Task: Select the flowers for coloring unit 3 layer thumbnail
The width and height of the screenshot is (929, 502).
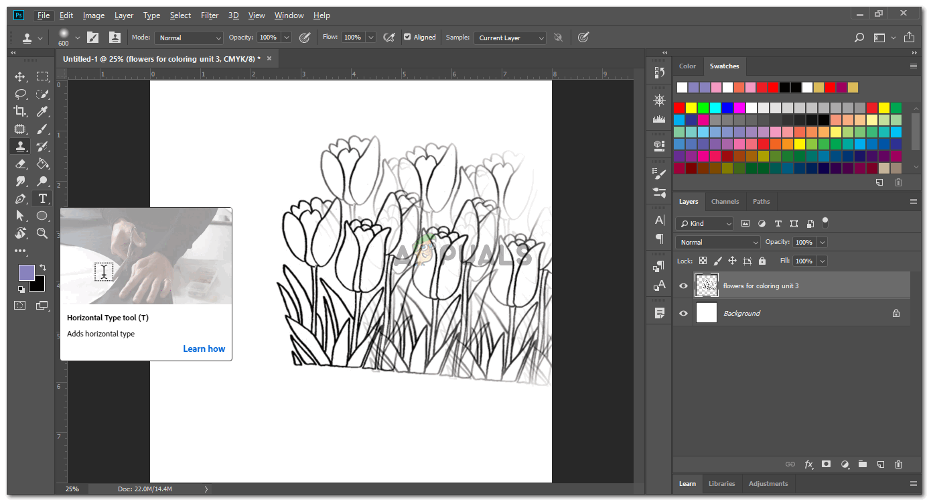Action: point(707,286)
